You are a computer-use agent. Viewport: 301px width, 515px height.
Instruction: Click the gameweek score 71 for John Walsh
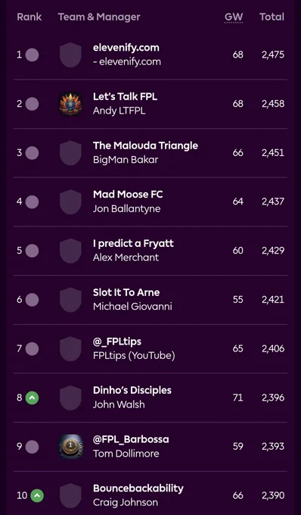(237, 398)
